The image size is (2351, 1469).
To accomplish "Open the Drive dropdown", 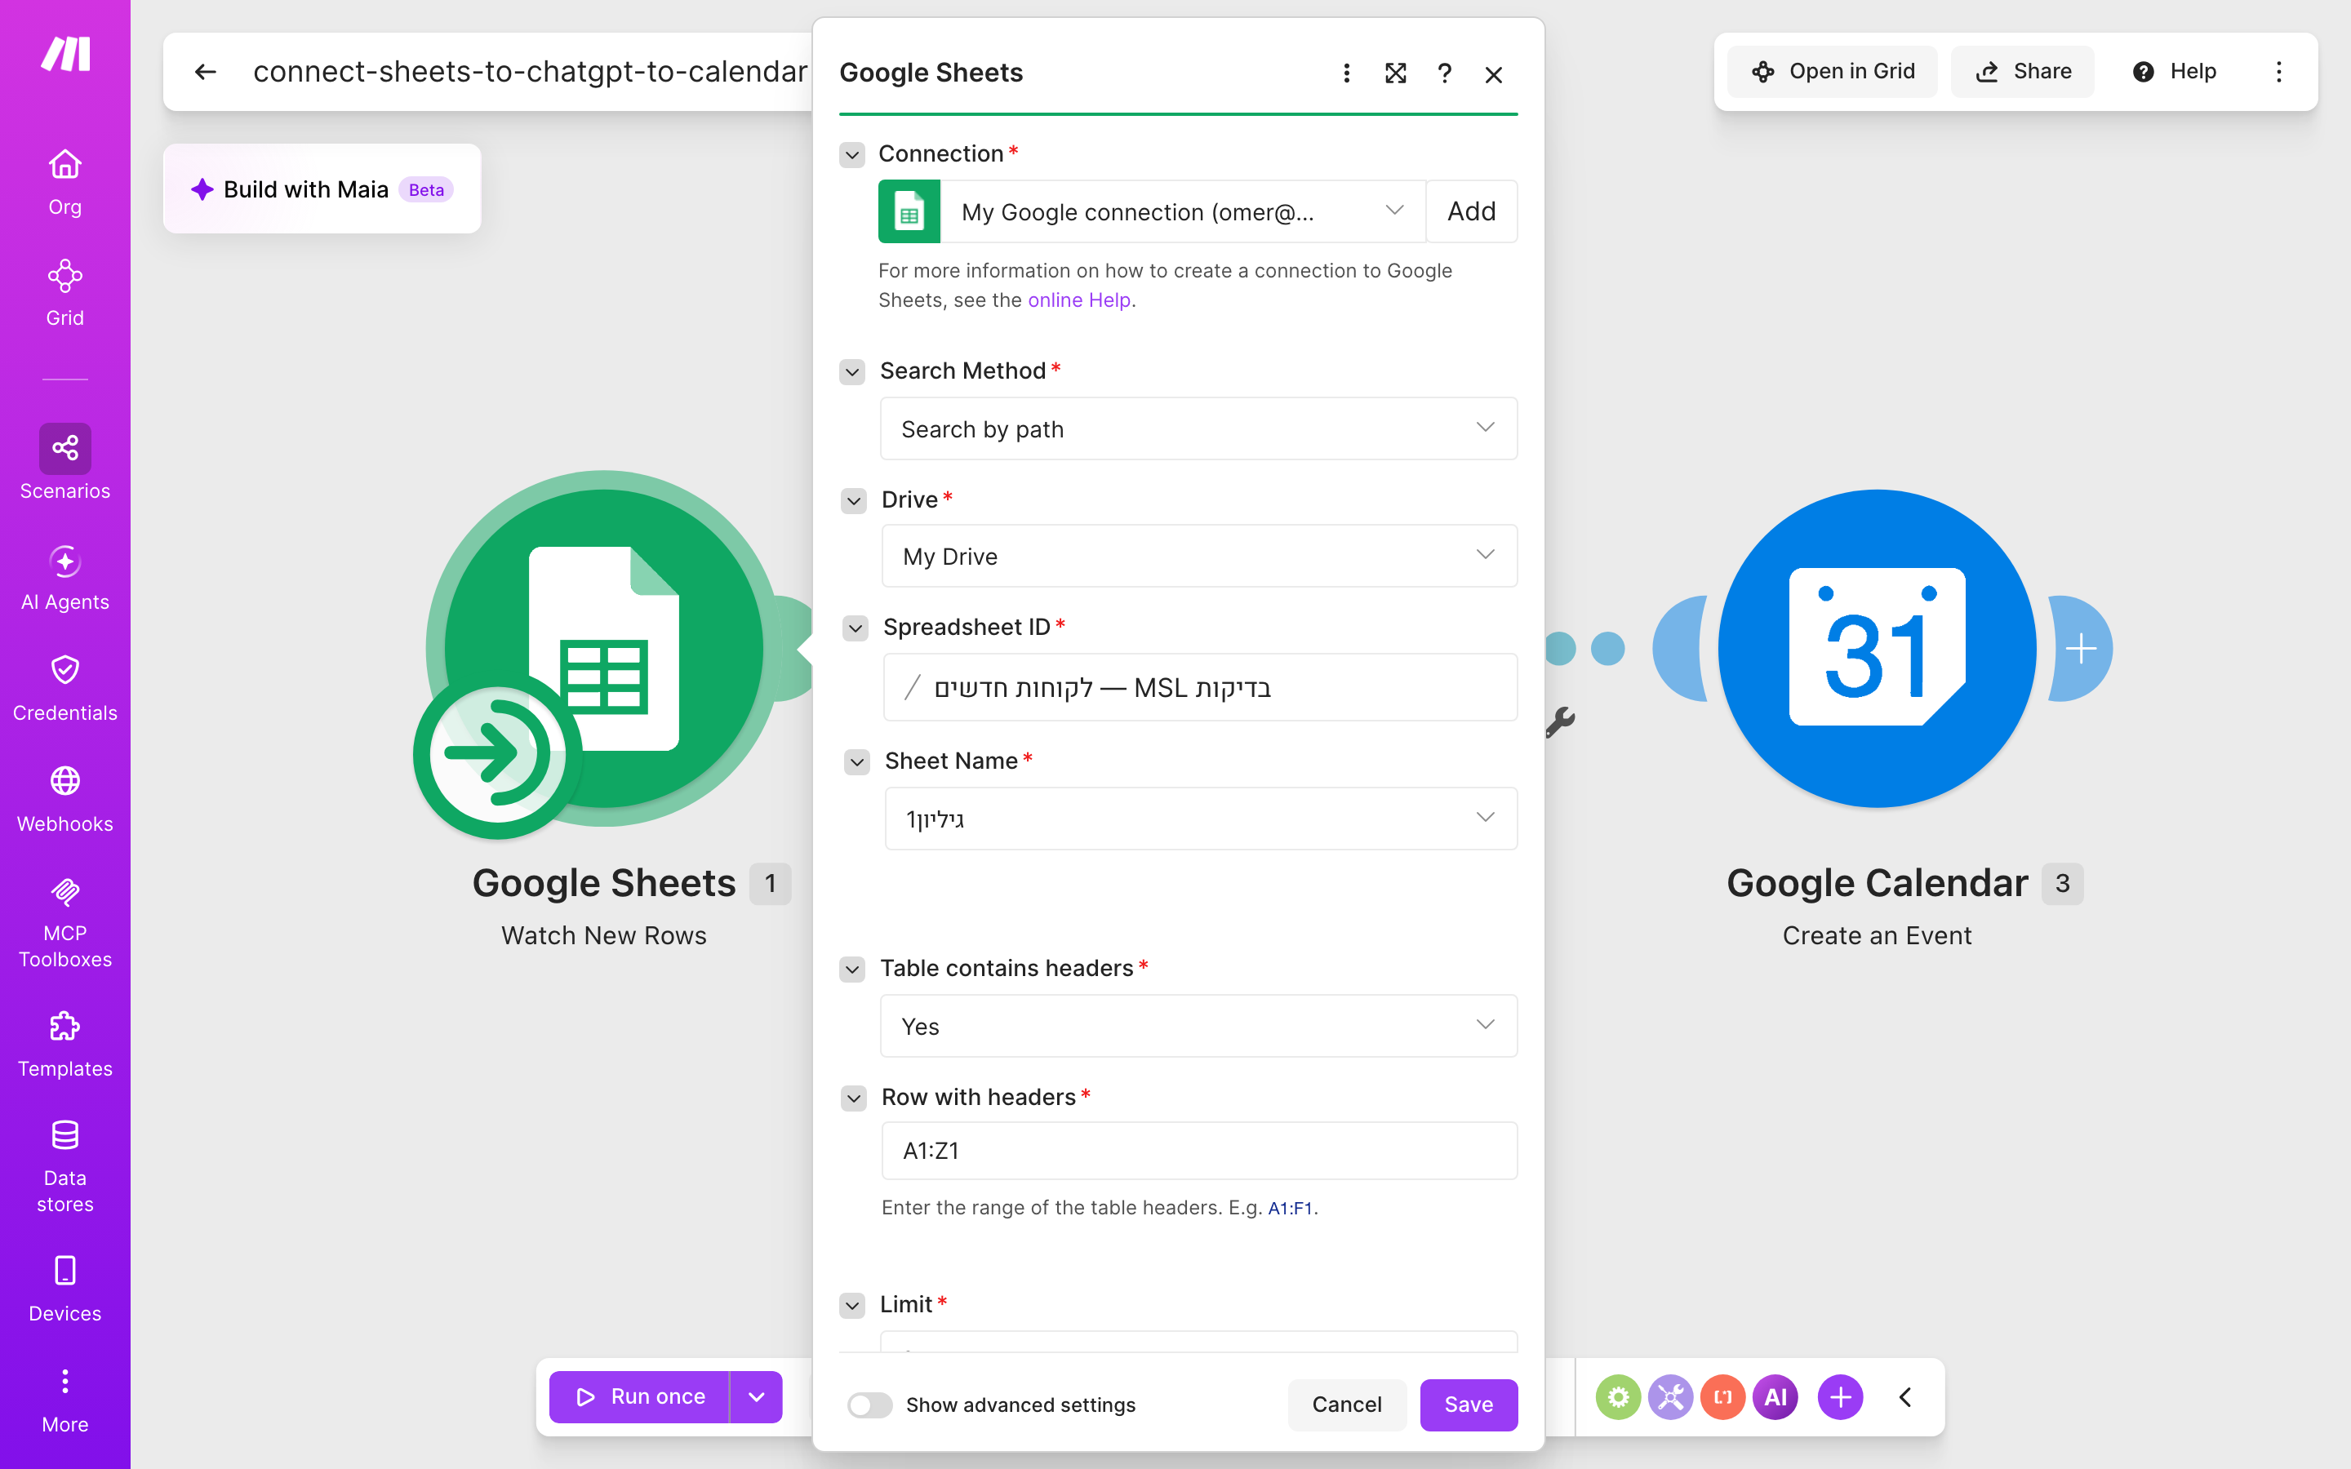I will point(1199,556).
